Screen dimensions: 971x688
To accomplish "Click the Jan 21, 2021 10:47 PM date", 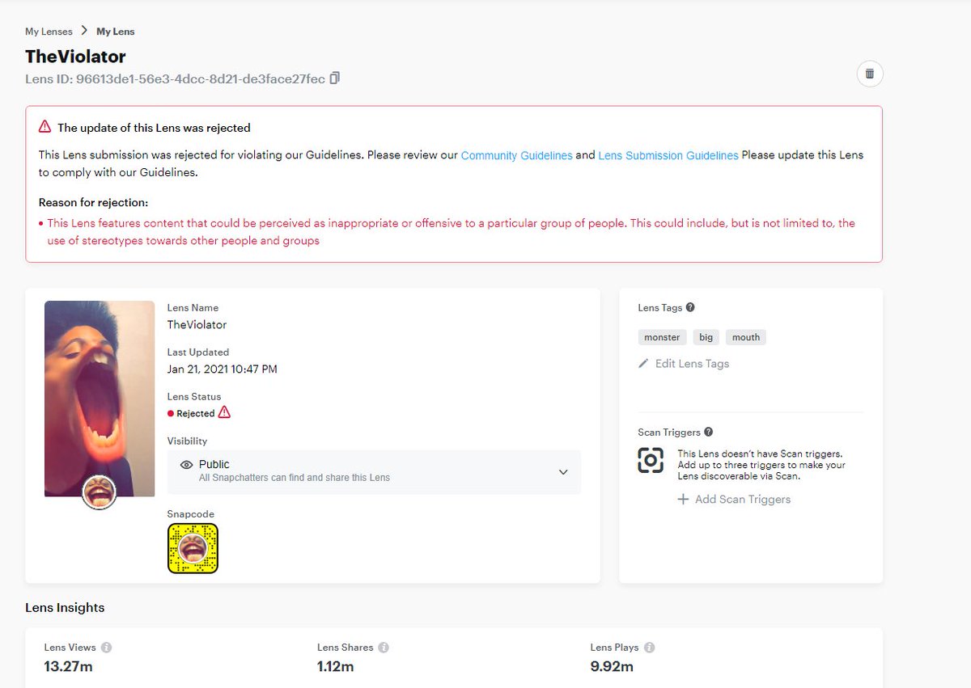I will tap(223, 369).
